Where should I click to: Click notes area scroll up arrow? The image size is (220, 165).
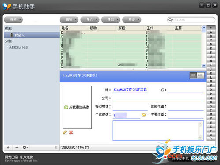[x=200, y=124]
